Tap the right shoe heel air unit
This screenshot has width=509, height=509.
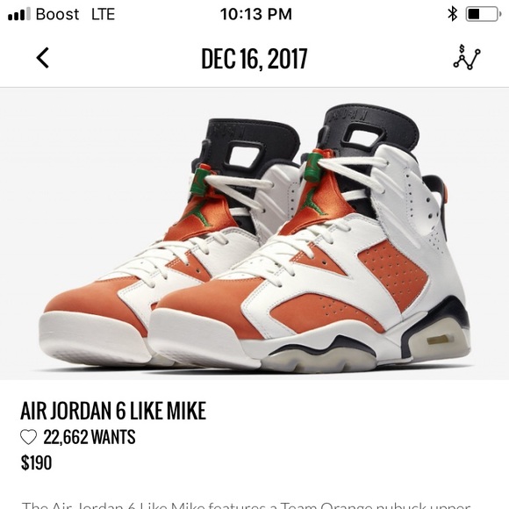(440, 340)
